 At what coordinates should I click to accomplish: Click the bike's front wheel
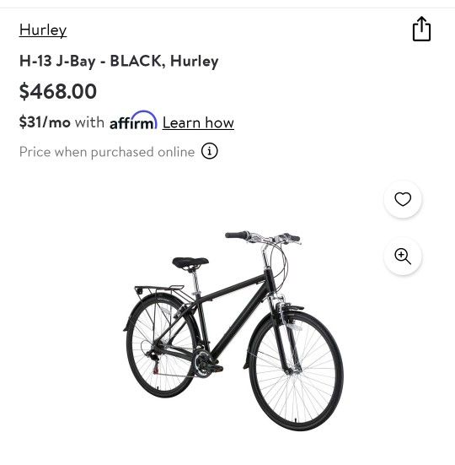[296, 370]
